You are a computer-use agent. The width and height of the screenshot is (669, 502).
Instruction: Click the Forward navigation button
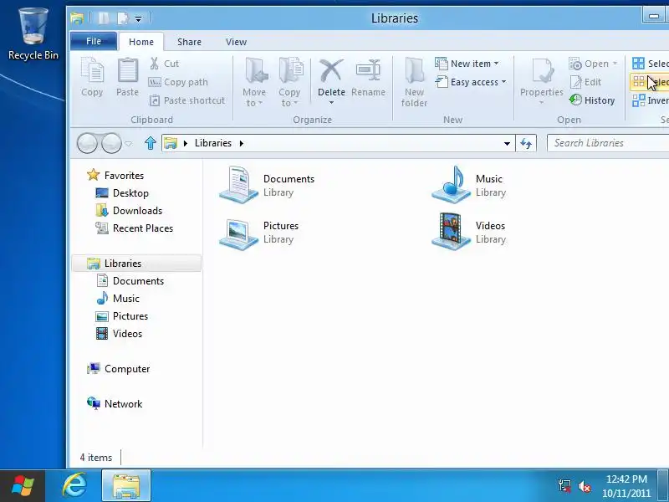click(x=111, y=143)
